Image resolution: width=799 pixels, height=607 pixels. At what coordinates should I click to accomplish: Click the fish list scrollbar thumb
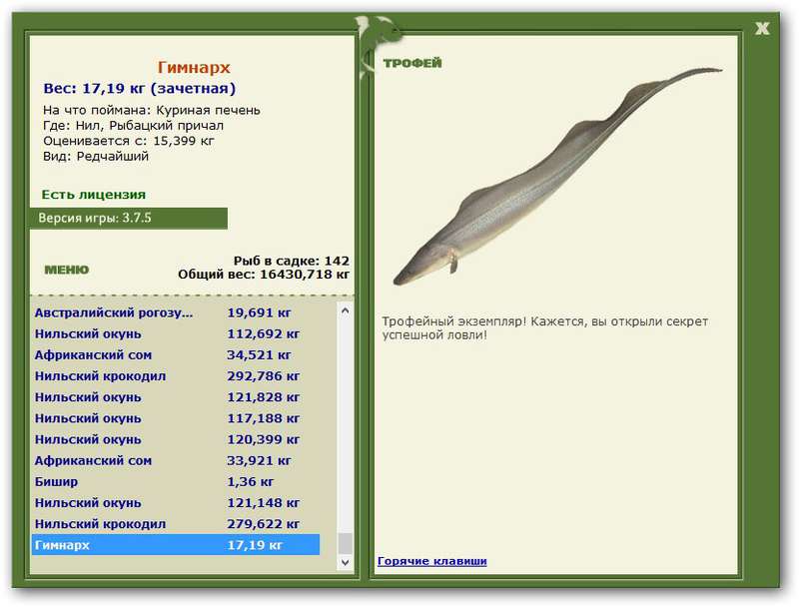pos(345,543)
